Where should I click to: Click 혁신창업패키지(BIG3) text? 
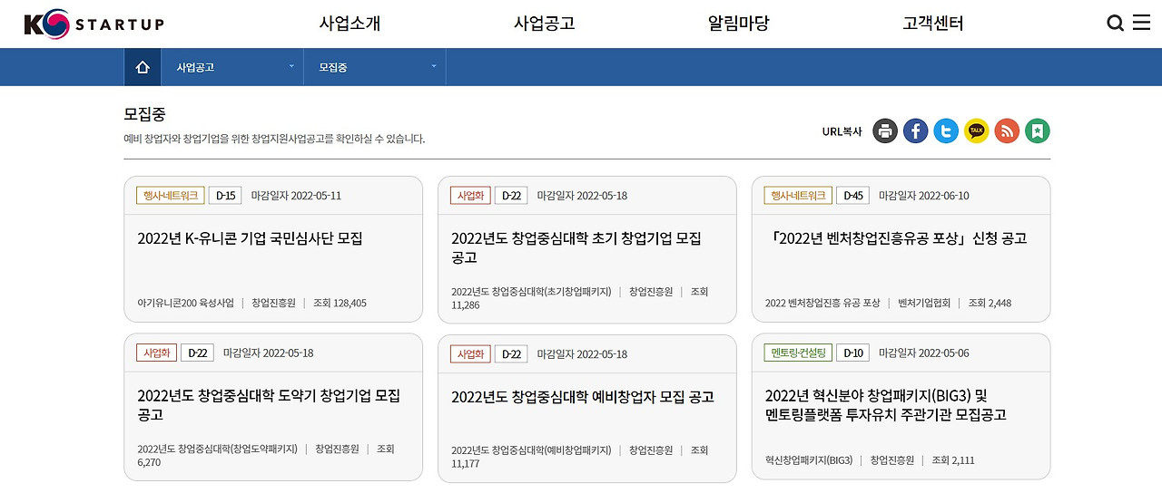[x=809, y=460]
